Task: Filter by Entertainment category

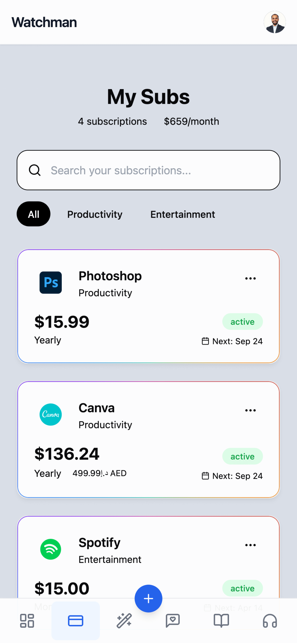Action: click(183, 214)
